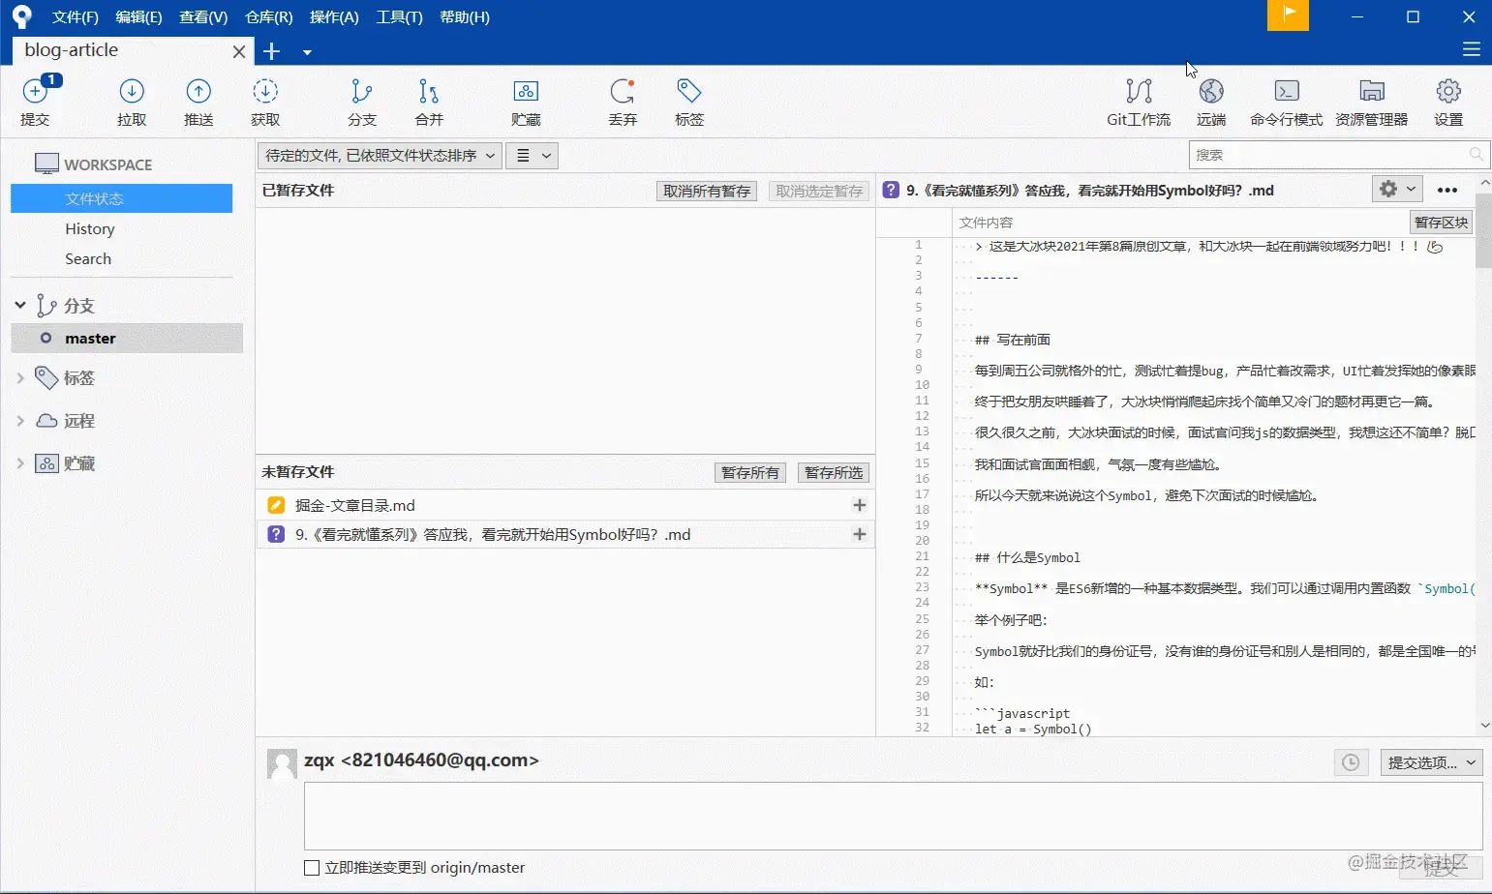This screenshot has width=1492, height=894.
Task: Click the user avatar beside zqx
Action: 282,763
